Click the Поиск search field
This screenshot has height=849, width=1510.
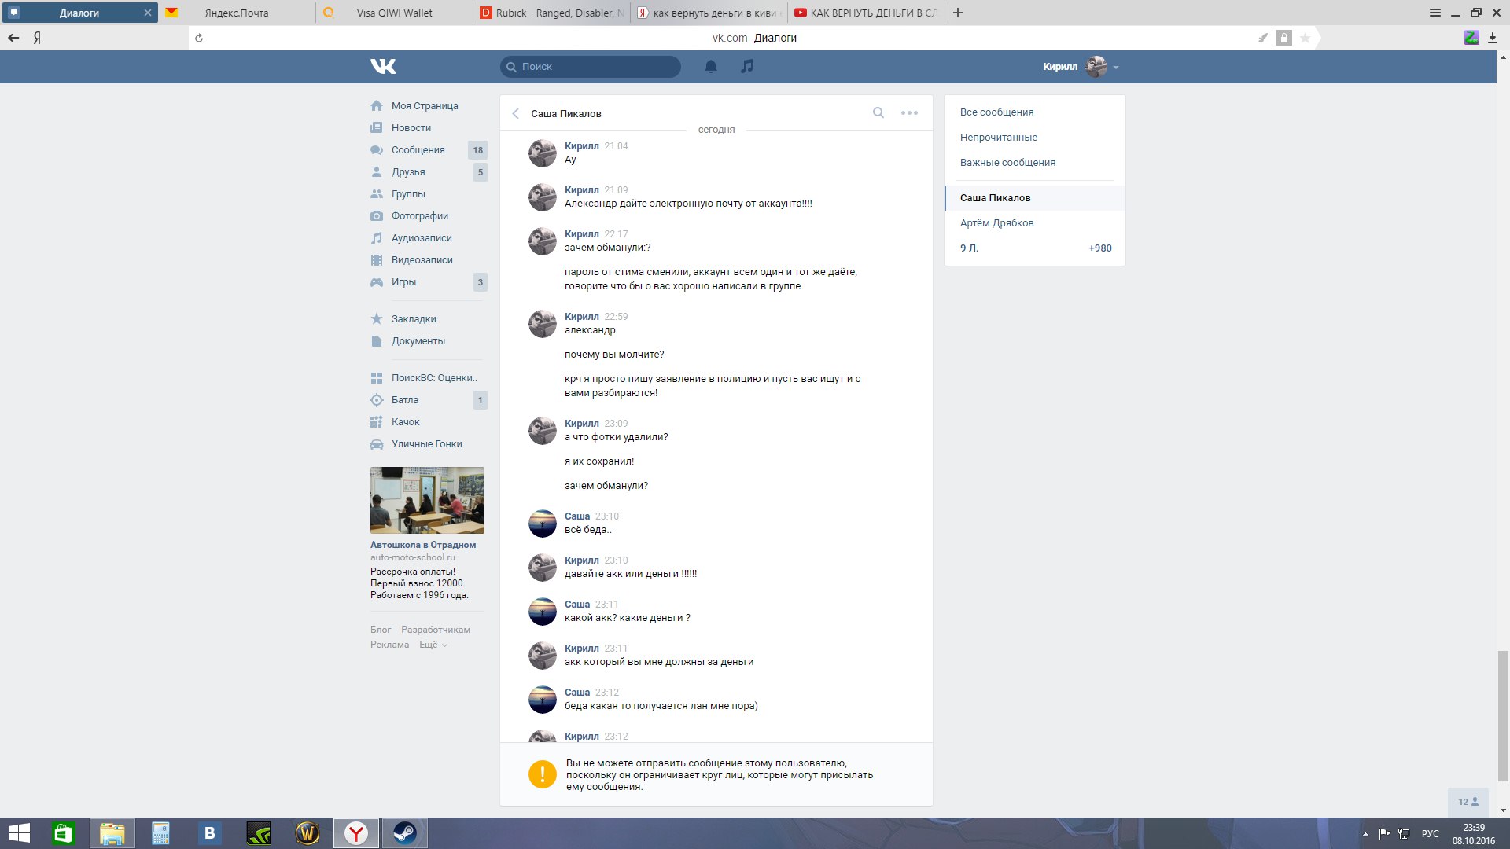click(591, 67)
